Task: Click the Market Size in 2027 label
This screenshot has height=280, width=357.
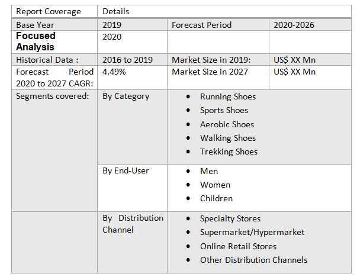Action: click(210, 72)
